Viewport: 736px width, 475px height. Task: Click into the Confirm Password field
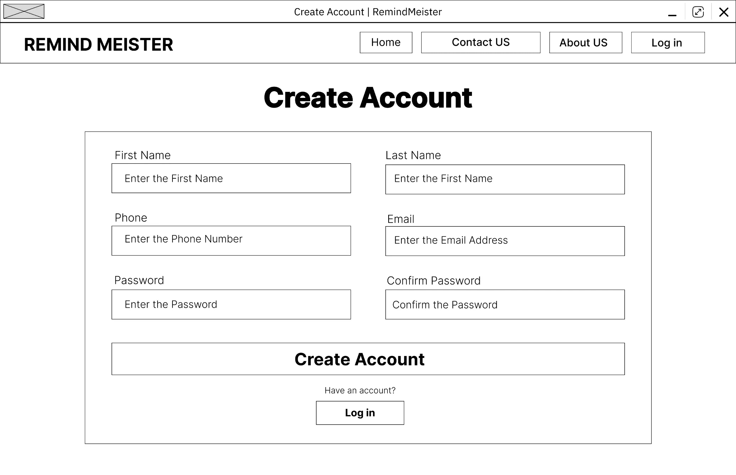click(x=505, y=304)
